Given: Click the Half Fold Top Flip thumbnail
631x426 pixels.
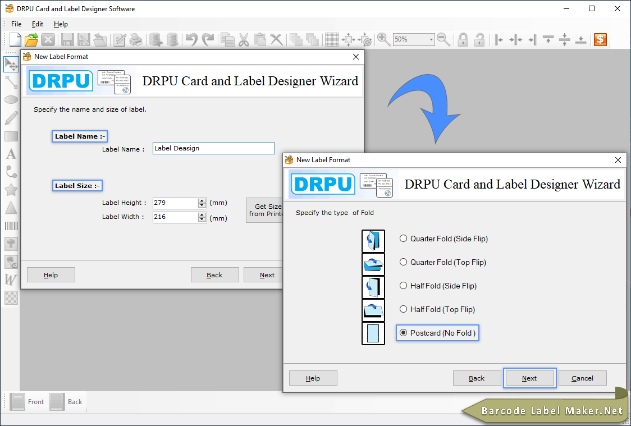Looking at the screenshot, I should (x=373, y=310).
